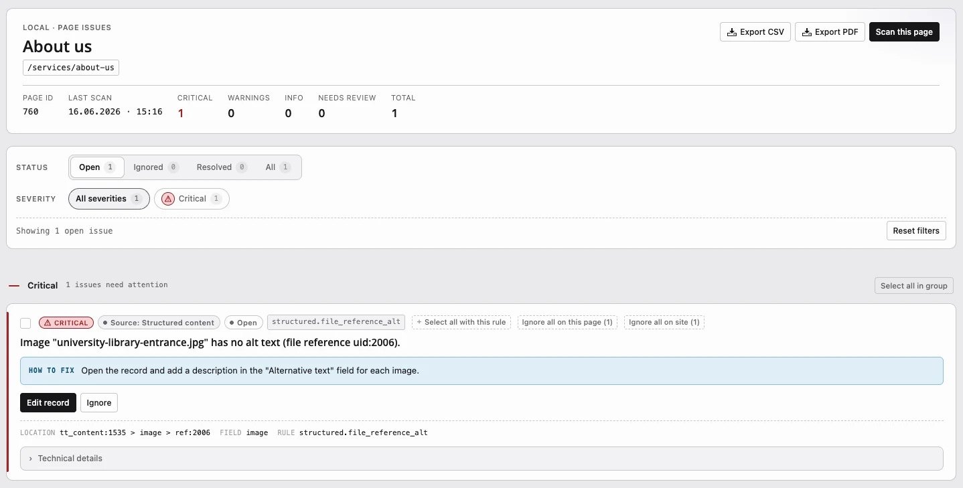
Task: Click the Open status pill on the issue
Action: (244, 323)
